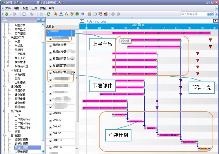The image size is (219, 154).
Task: Click navigation panel scrollbar down arrow
Action: click(43, 152)
